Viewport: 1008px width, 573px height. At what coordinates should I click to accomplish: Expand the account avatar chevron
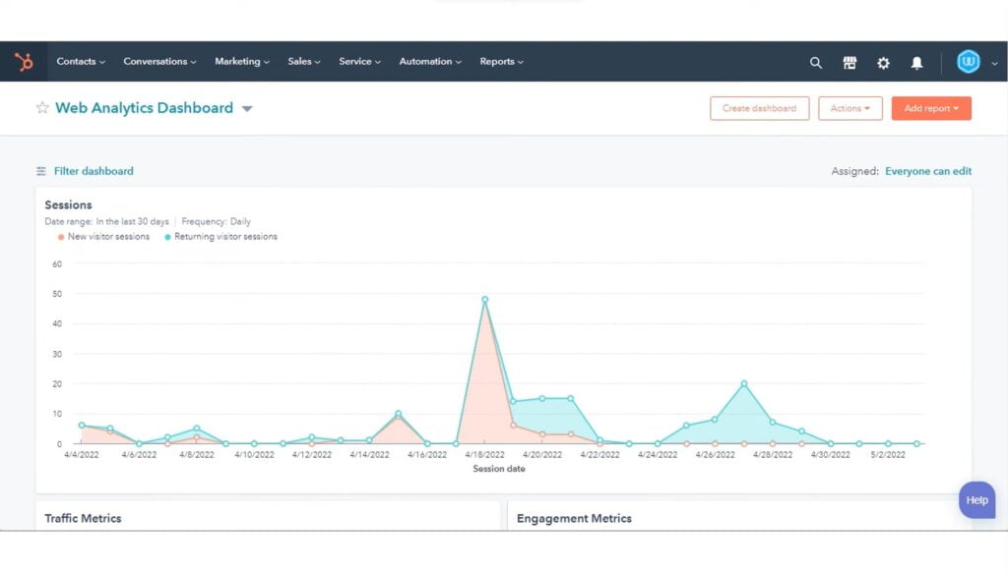pyautogui.click(x=992, y=61)
